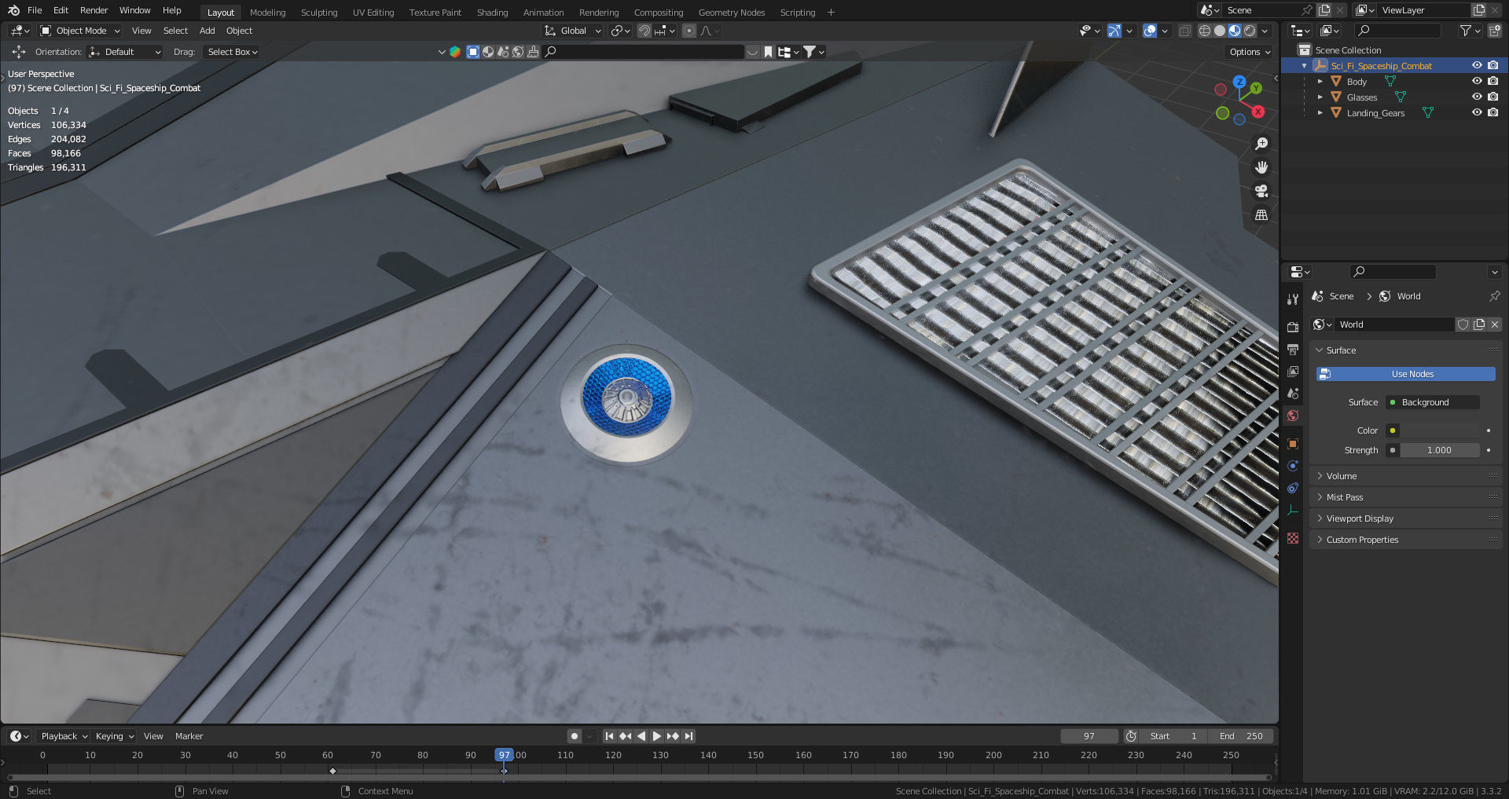1509x799 pixels.
Task: Toggle auto keying record button
Action: coord(575,736)
